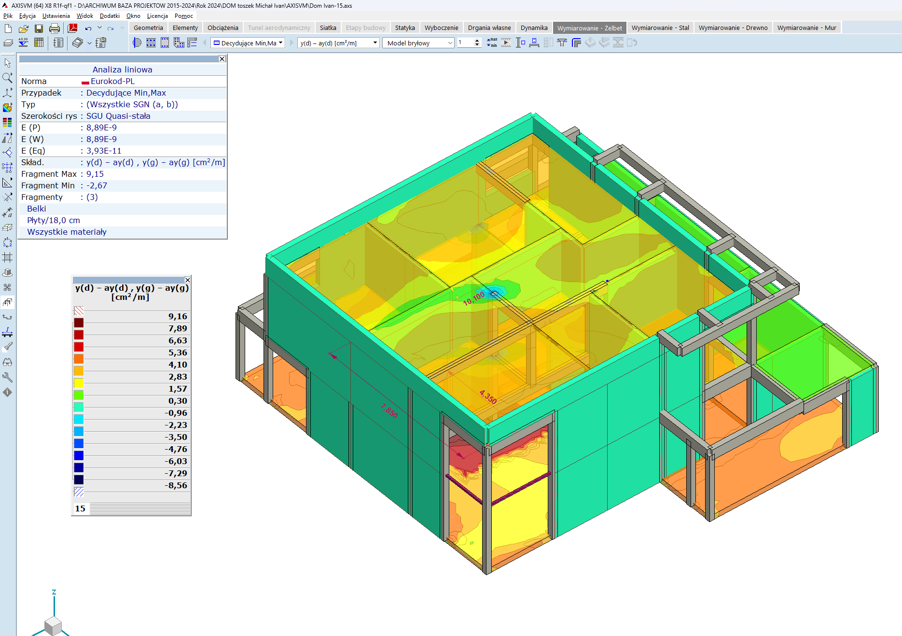Viewport: 902px width, 636px height.
Task: Click the table browser icon
Action: 39,42
